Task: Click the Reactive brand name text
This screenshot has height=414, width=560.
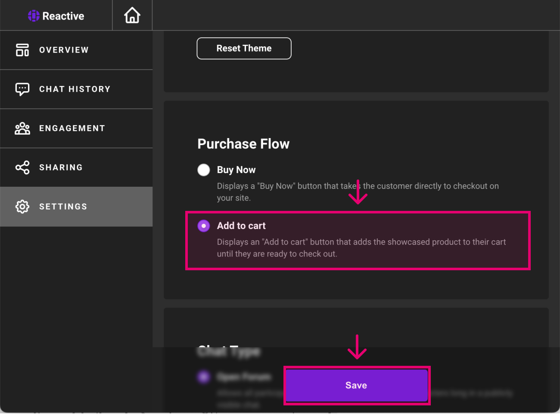Action: click(63, 16)
